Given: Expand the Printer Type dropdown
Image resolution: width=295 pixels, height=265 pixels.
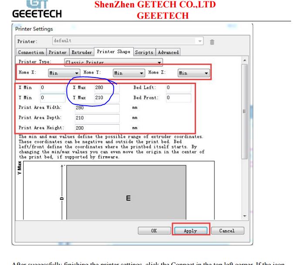Looking at the screenshot, I should pos(113,62).
